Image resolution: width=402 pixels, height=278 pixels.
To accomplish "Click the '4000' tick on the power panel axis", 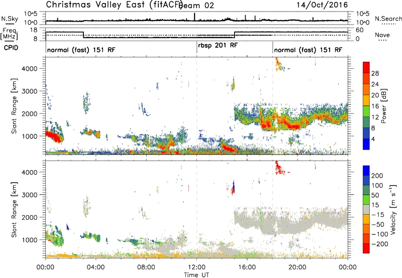I will 29,69.
